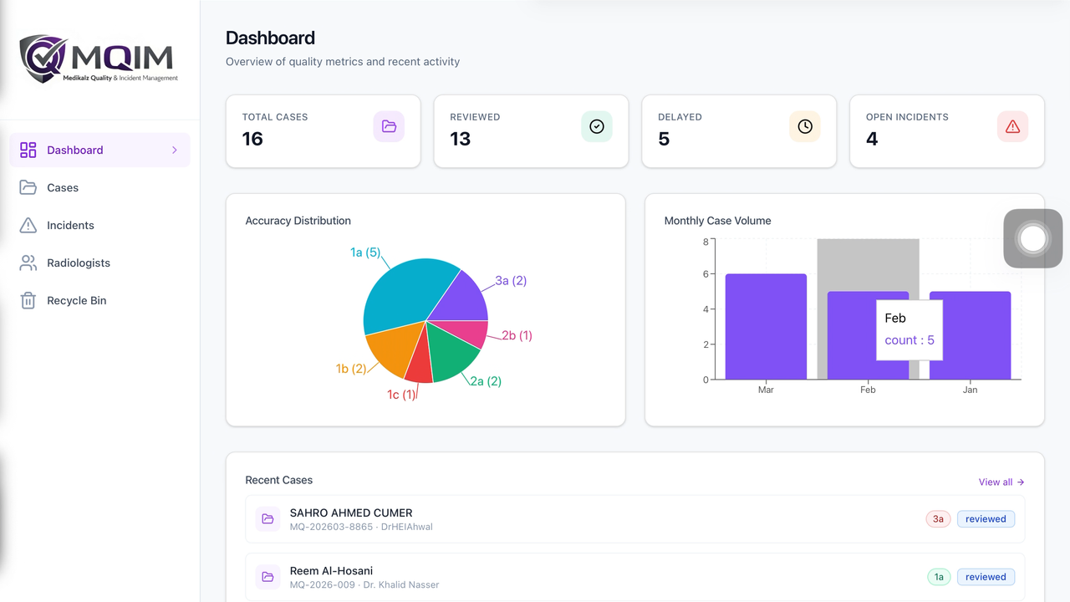Click the '1b (2)' pie label
Viewport: 1070px width, 602px height.
pyautogui.click(x=351, y=368)
